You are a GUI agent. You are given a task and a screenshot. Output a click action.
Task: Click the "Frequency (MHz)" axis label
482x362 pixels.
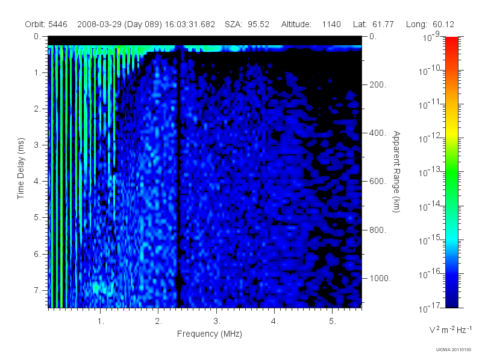[x=209, y=334]
